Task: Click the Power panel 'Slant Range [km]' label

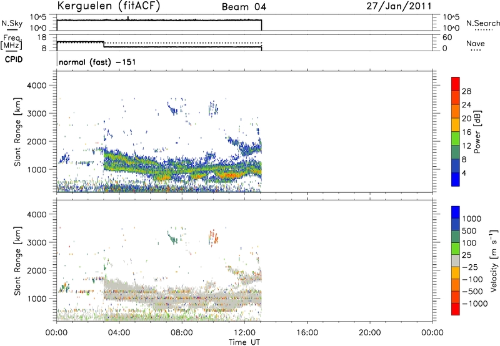Action: point(17,132)
